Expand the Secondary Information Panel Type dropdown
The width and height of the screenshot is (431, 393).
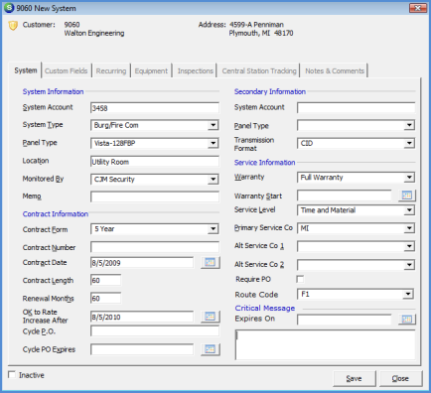coord(409,125)
